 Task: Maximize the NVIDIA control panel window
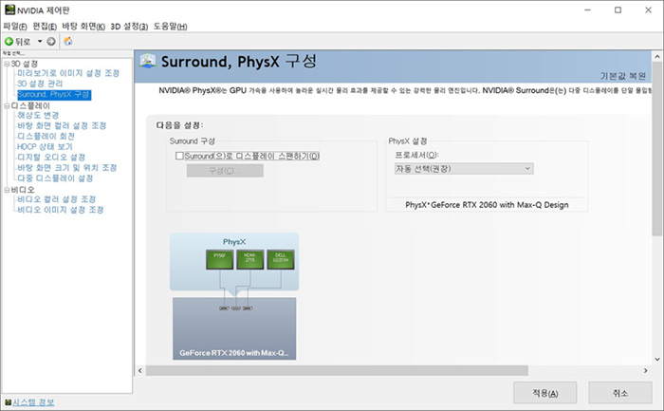coord(618,9)
